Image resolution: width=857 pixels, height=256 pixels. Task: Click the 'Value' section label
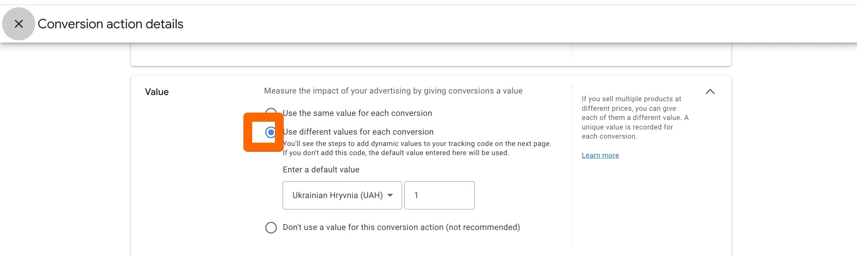(x=157, y=92)
